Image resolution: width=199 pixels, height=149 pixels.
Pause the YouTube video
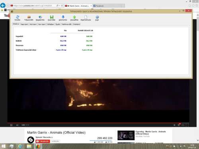(x=11, y=125)
